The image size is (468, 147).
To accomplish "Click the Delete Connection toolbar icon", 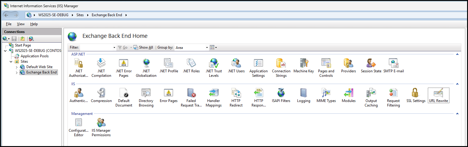I will [x=31, y=39].
